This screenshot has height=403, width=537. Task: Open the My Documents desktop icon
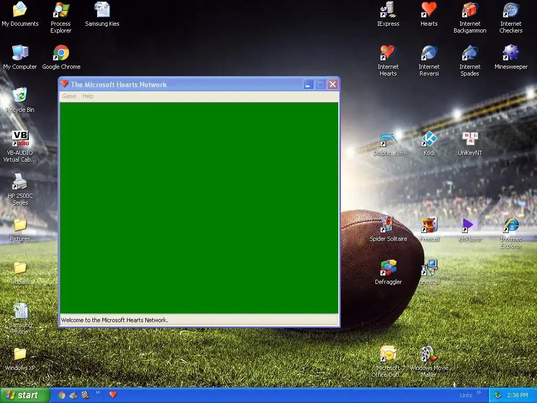pyautogui.click(x=20, y=14)
